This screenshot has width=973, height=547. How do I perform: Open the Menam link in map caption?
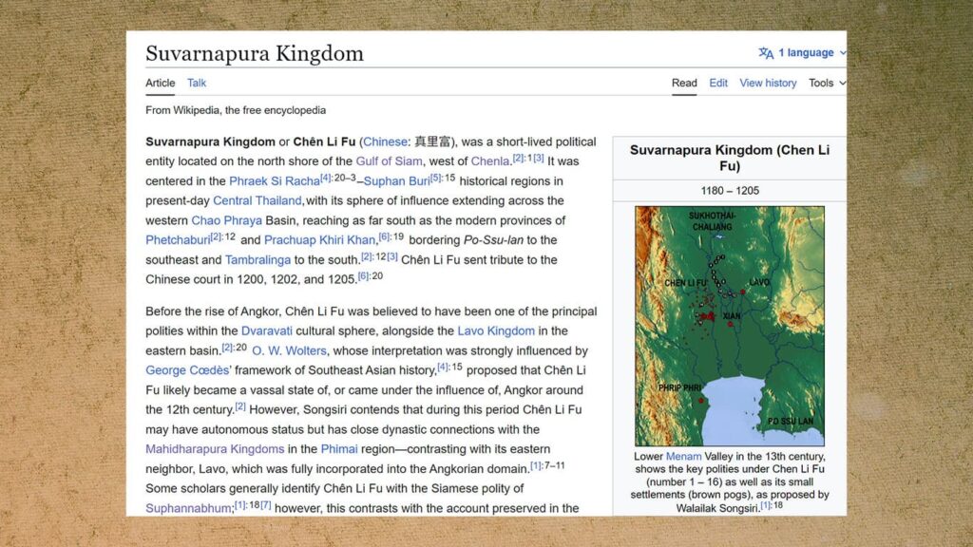683,457
